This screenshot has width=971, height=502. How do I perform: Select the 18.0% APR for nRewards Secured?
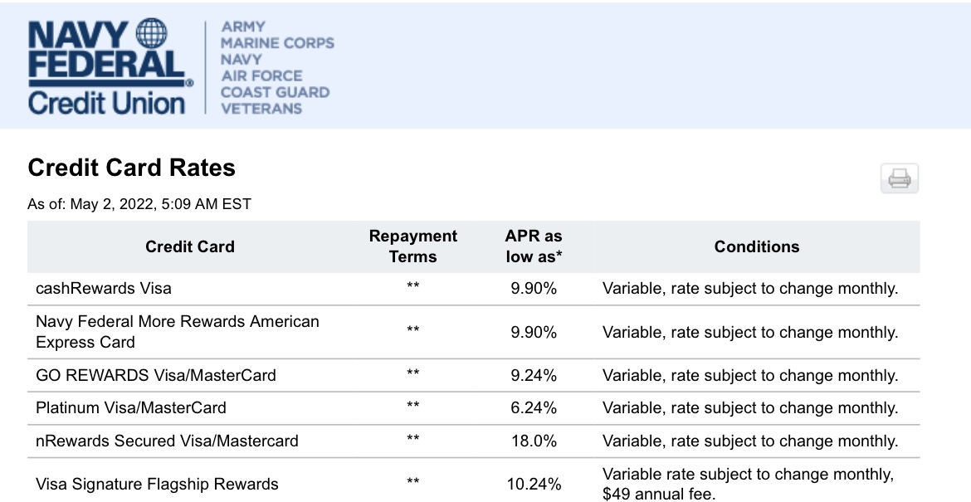click(x=534, y=441)
